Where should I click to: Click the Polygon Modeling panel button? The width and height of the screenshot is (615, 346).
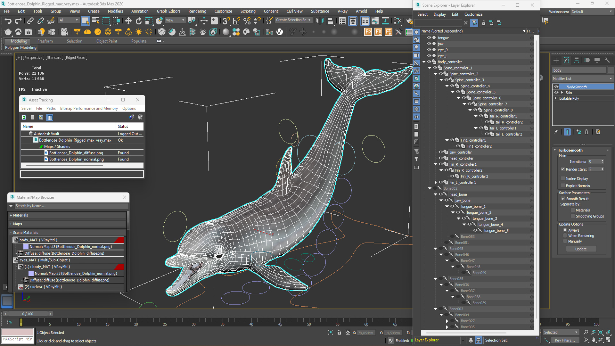[x=20, y=47]
